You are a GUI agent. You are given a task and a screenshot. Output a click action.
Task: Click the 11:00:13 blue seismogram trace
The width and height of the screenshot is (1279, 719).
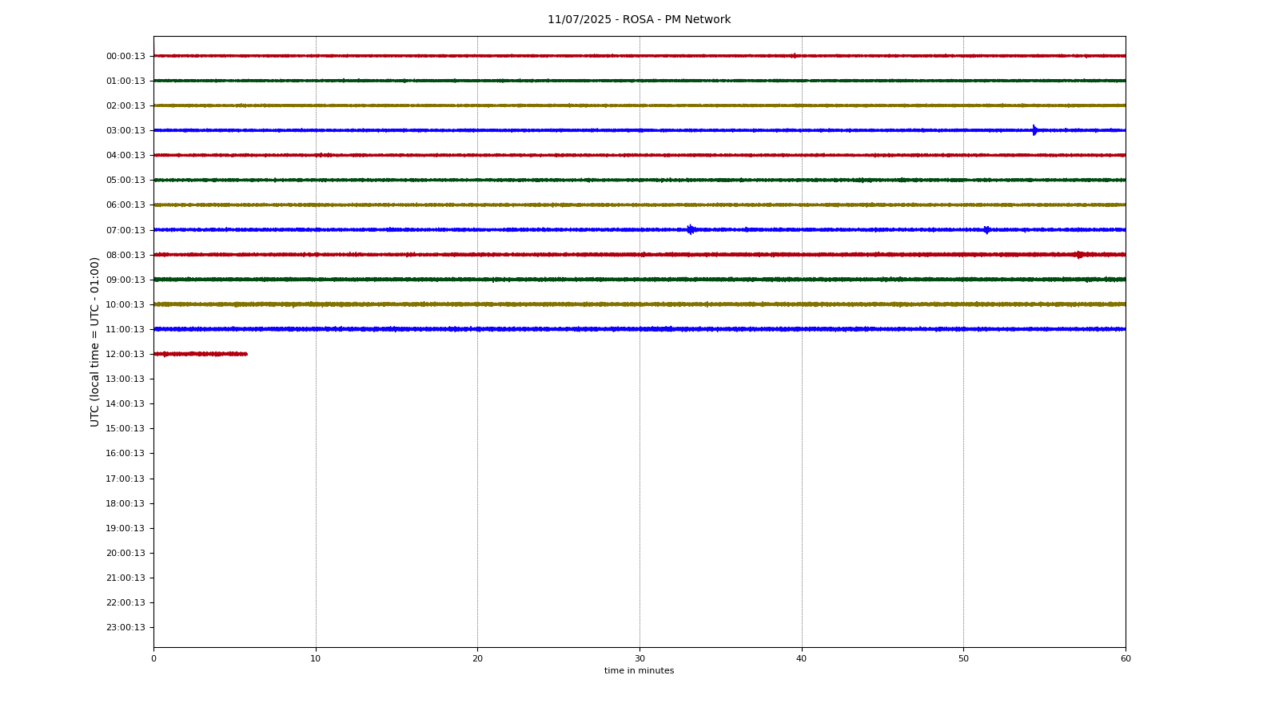click(639, 329)
